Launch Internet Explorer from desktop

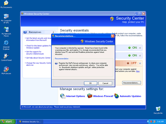[x=6, y=43]
